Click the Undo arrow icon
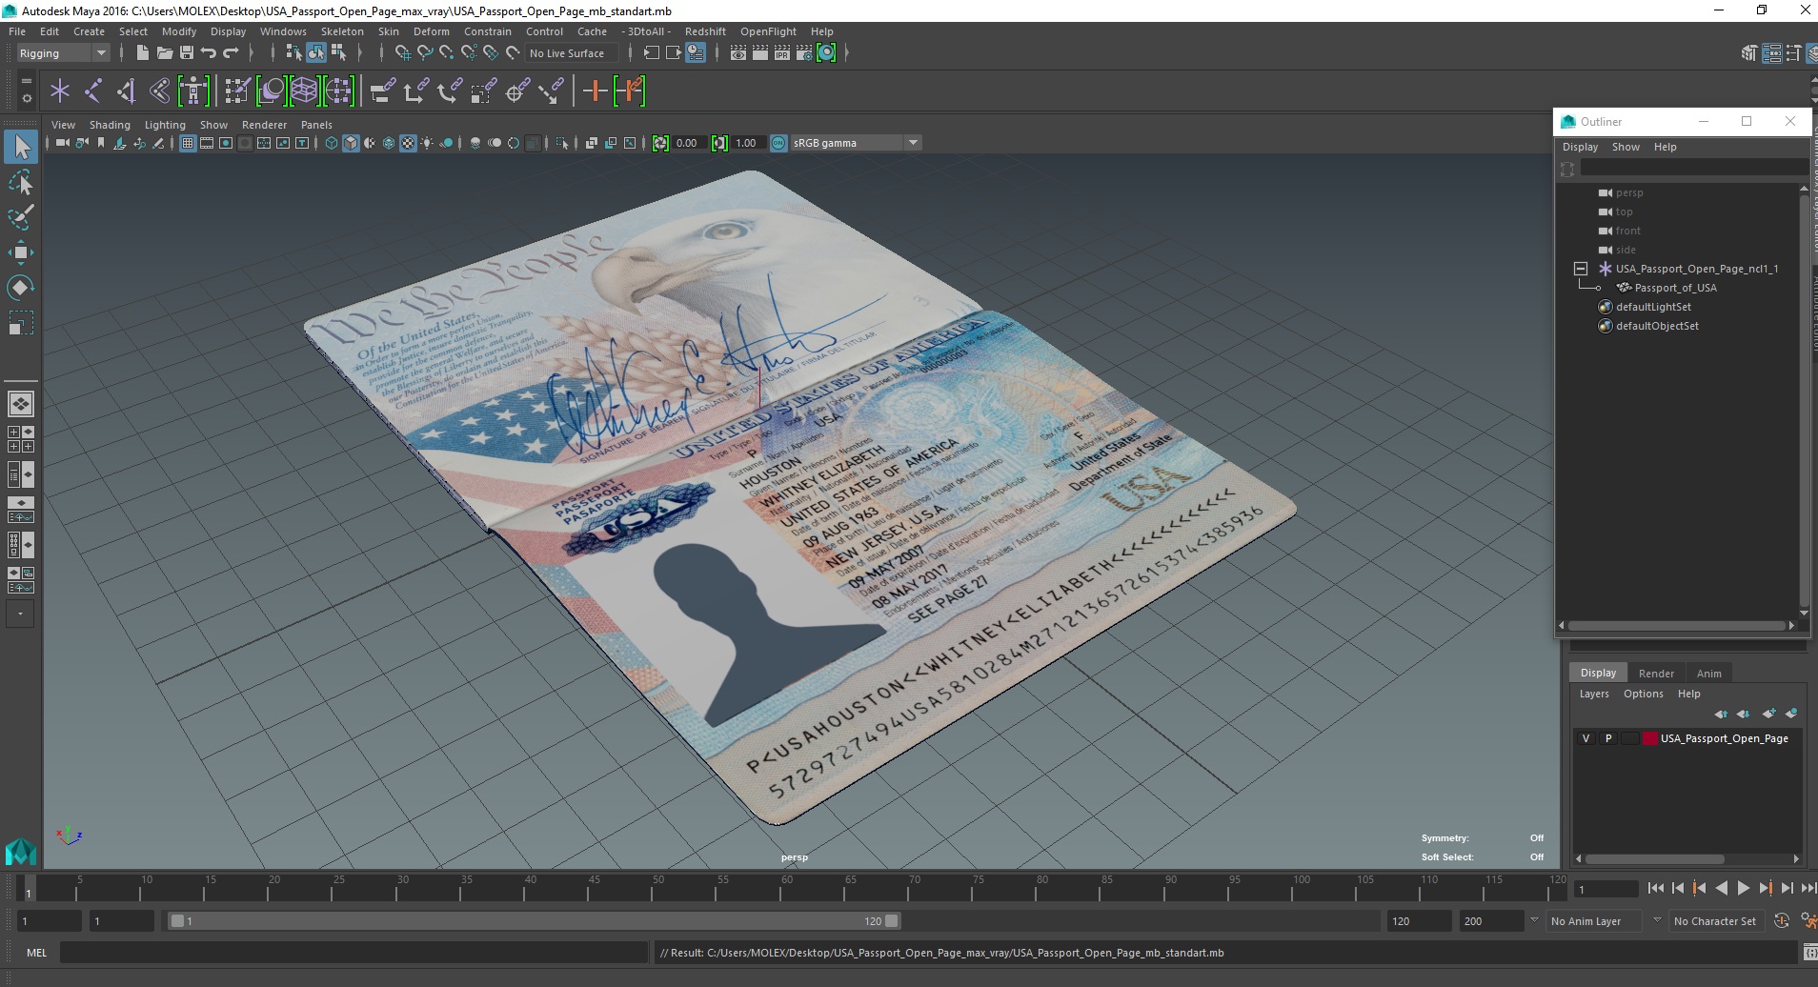The height and width of the screenshot is (987, 1818). [x=209, y=53]
